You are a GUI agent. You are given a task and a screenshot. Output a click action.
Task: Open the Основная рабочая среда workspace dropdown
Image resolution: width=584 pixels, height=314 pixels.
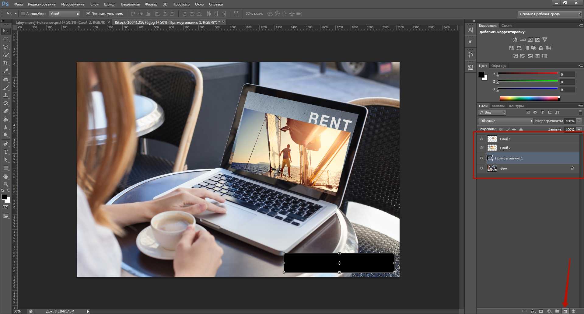click(x=550, y=14)
